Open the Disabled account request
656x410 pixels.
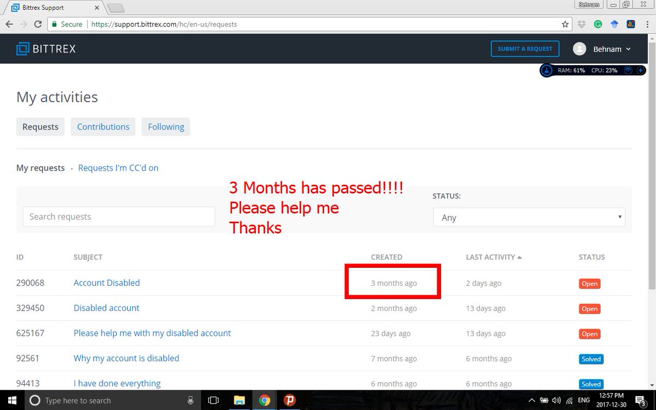(107, 308)
